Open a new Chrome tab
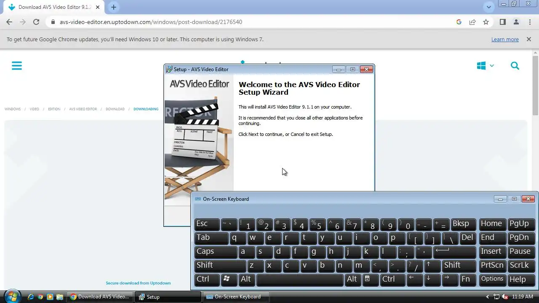This screenshot has height=303, width=539. (113, 7)
